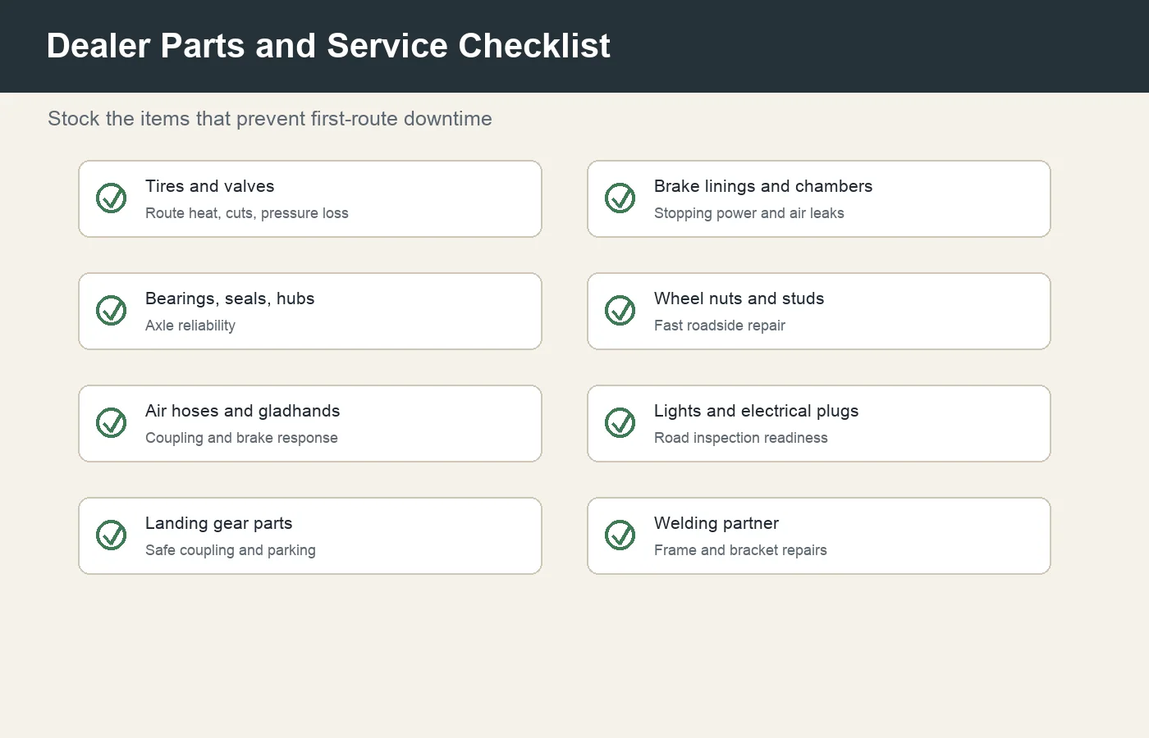This screenshot has height=738, width=1149.
Task: Click the checkmark icon beside Landing gear parts
Action: [112, 535]
